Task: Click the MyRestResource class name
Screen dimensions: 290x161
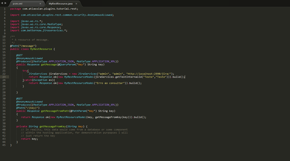Action: click(x=41, y=49)
